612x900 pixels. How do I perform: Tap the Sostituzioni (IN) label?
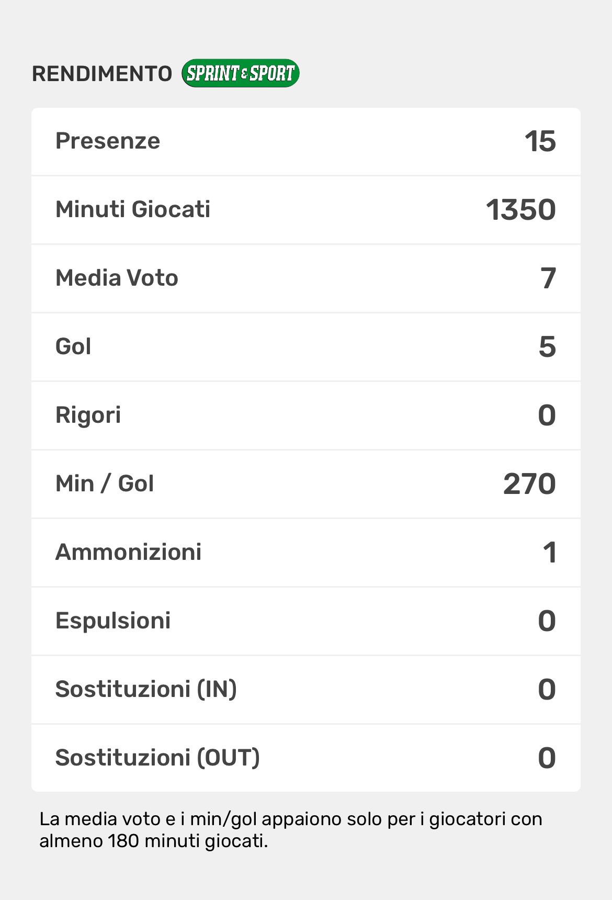[146, 689]
